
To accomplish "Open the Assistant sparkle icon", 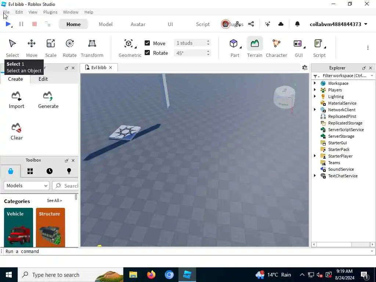I will click(268, 24).
